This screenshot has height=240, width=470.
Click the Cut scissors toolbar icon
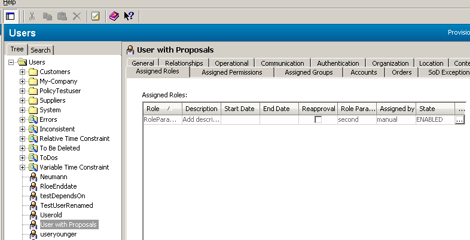32,16
